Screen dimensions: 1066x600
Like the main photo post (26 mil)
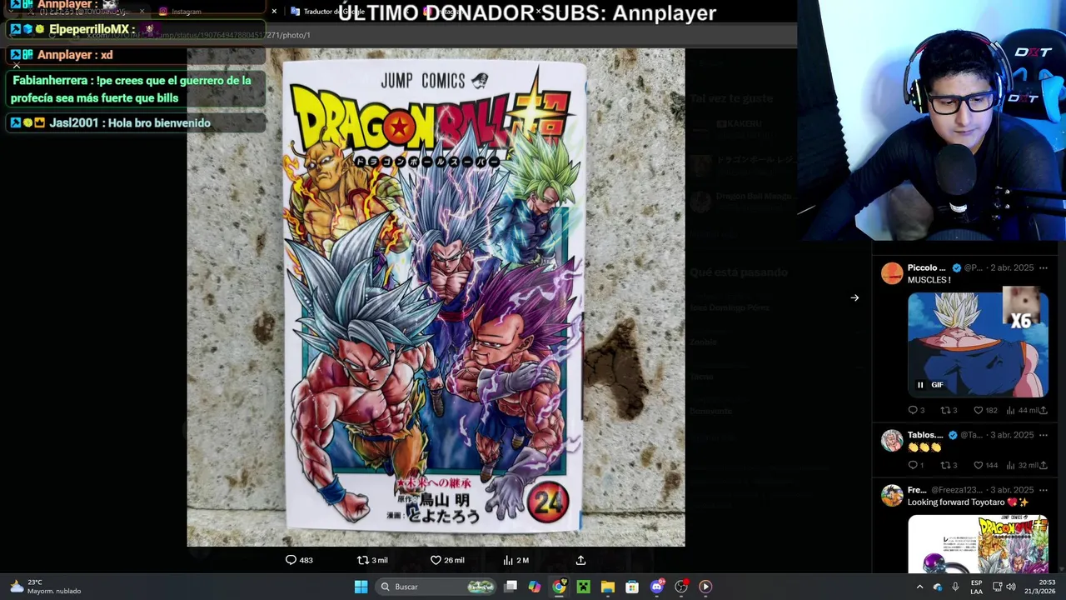pyautogui.click(x=447, y=560)
